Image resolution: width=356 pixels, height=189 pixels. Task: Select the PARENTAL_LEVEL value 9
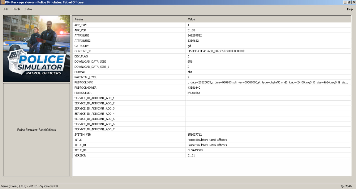coord(268,77)
